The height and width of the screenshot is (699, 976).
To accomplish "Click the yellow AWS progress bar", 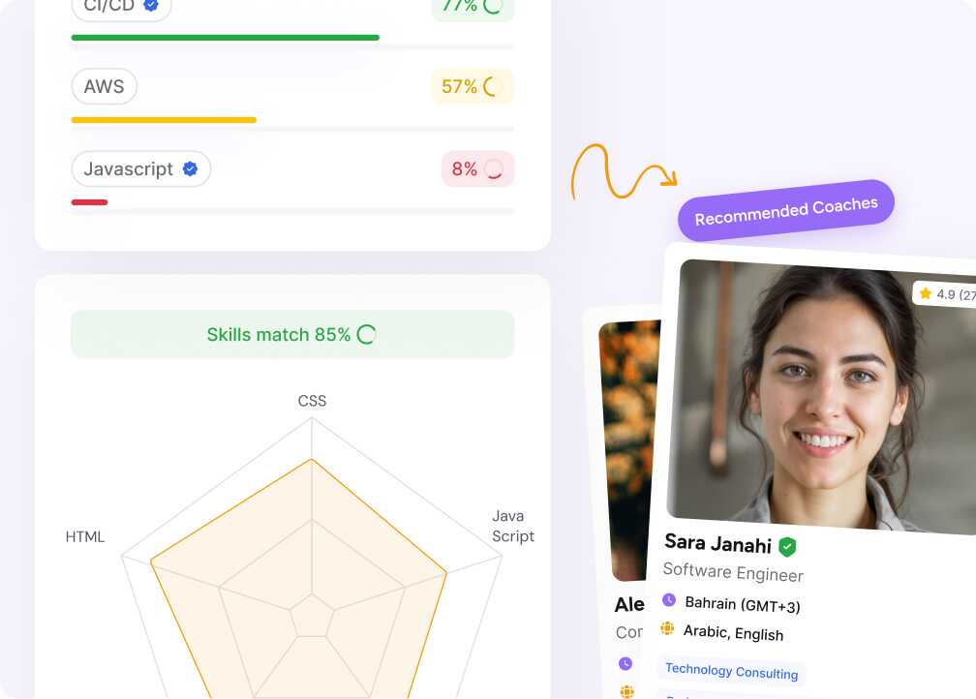I will pyautogui.click(x=164, y=120).
